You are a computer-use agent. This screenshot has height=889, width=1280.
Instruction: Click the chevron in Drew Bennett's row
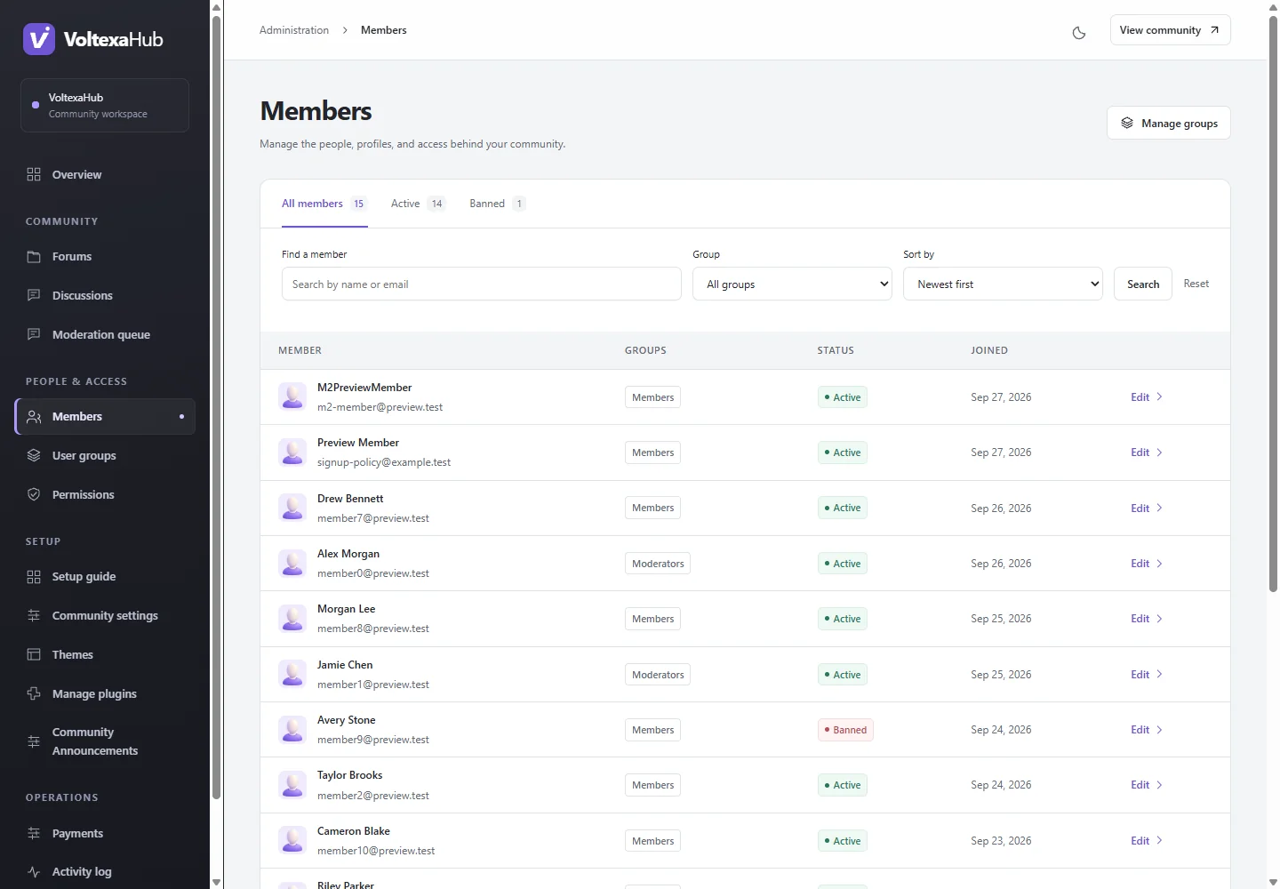(1159, 508)
